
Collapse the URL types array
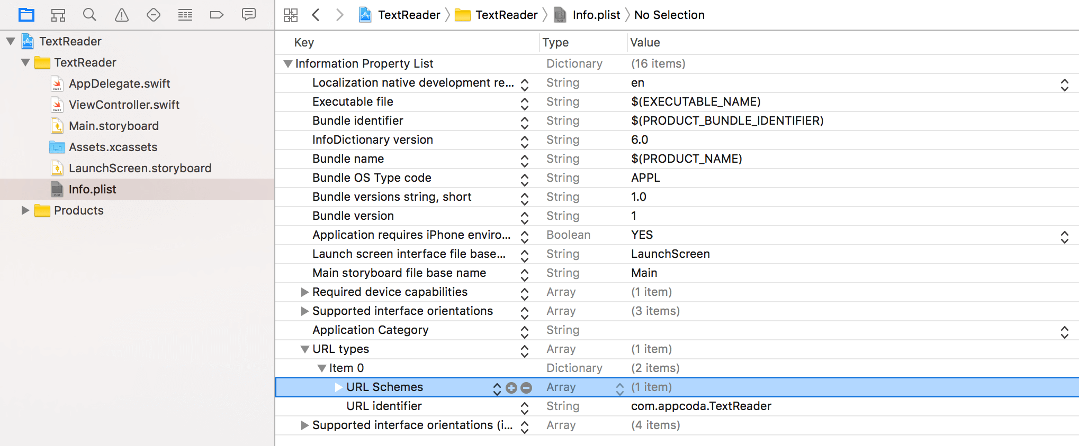[x=305, y=349]
